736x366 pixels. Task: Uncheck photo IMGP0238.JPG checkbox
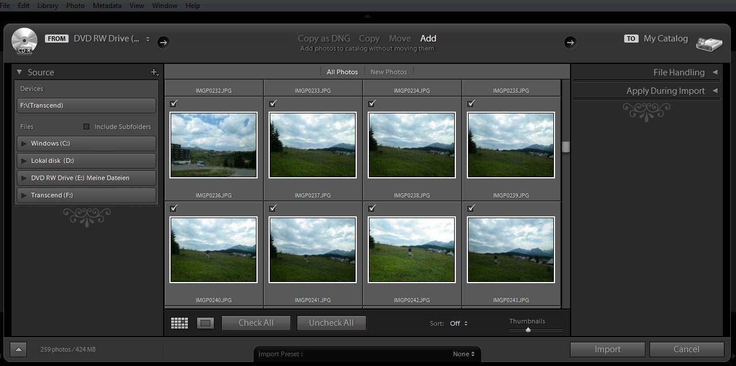(x=372, y=104)
